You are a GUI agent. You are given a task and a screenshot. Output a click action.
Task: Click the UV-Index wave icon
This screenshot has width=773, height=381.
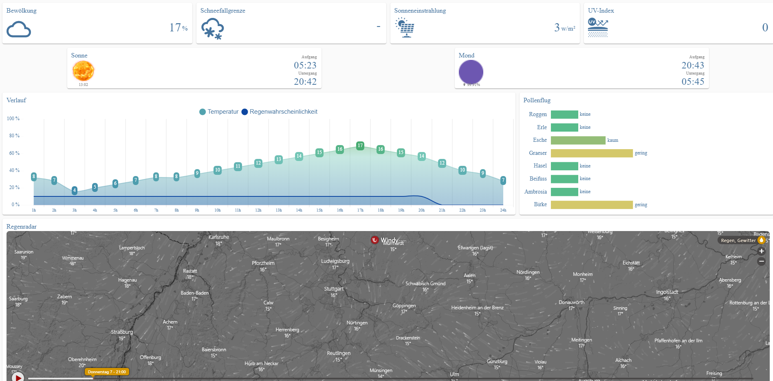[x=598, y=28]
